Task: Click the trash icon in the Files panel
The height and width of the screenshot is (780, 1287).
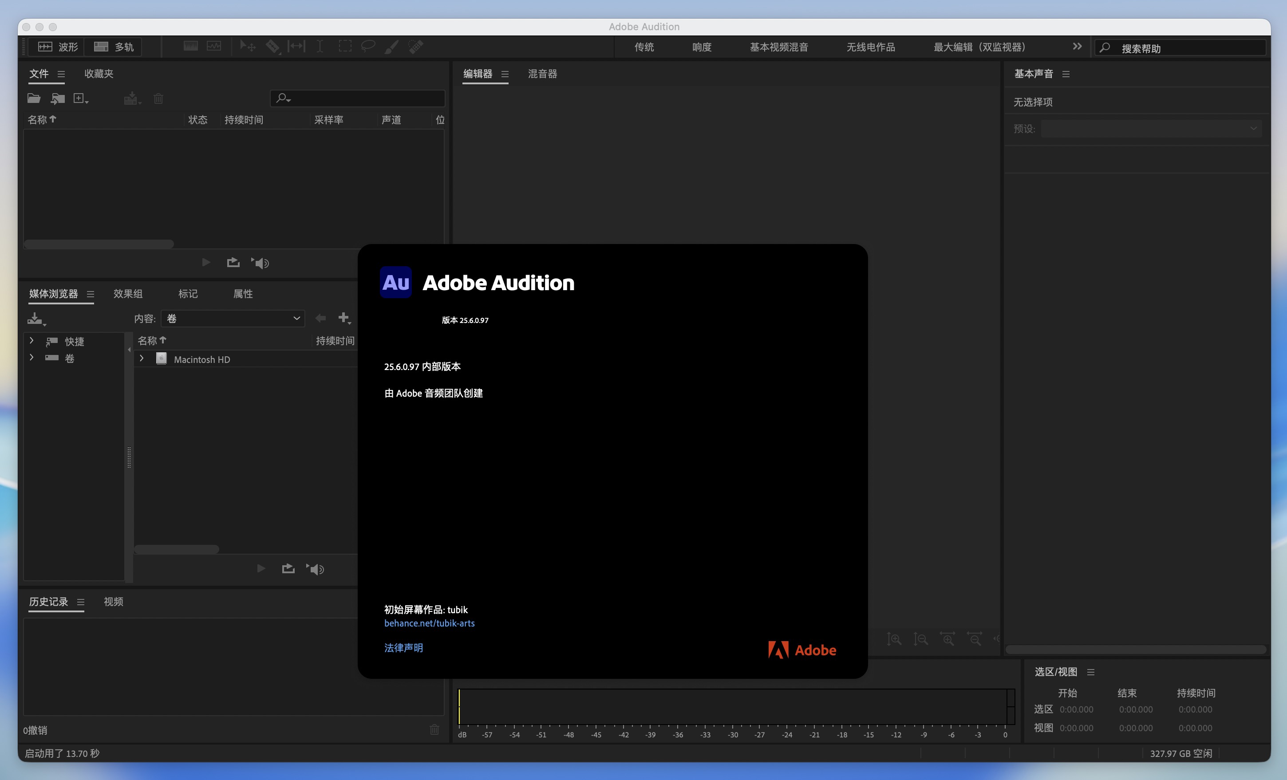Action: click(158, 98)
